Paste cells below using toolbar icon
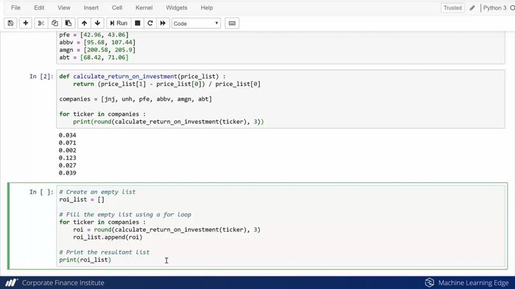The width and height of the screenshot is (515, 289). point(68,23)
